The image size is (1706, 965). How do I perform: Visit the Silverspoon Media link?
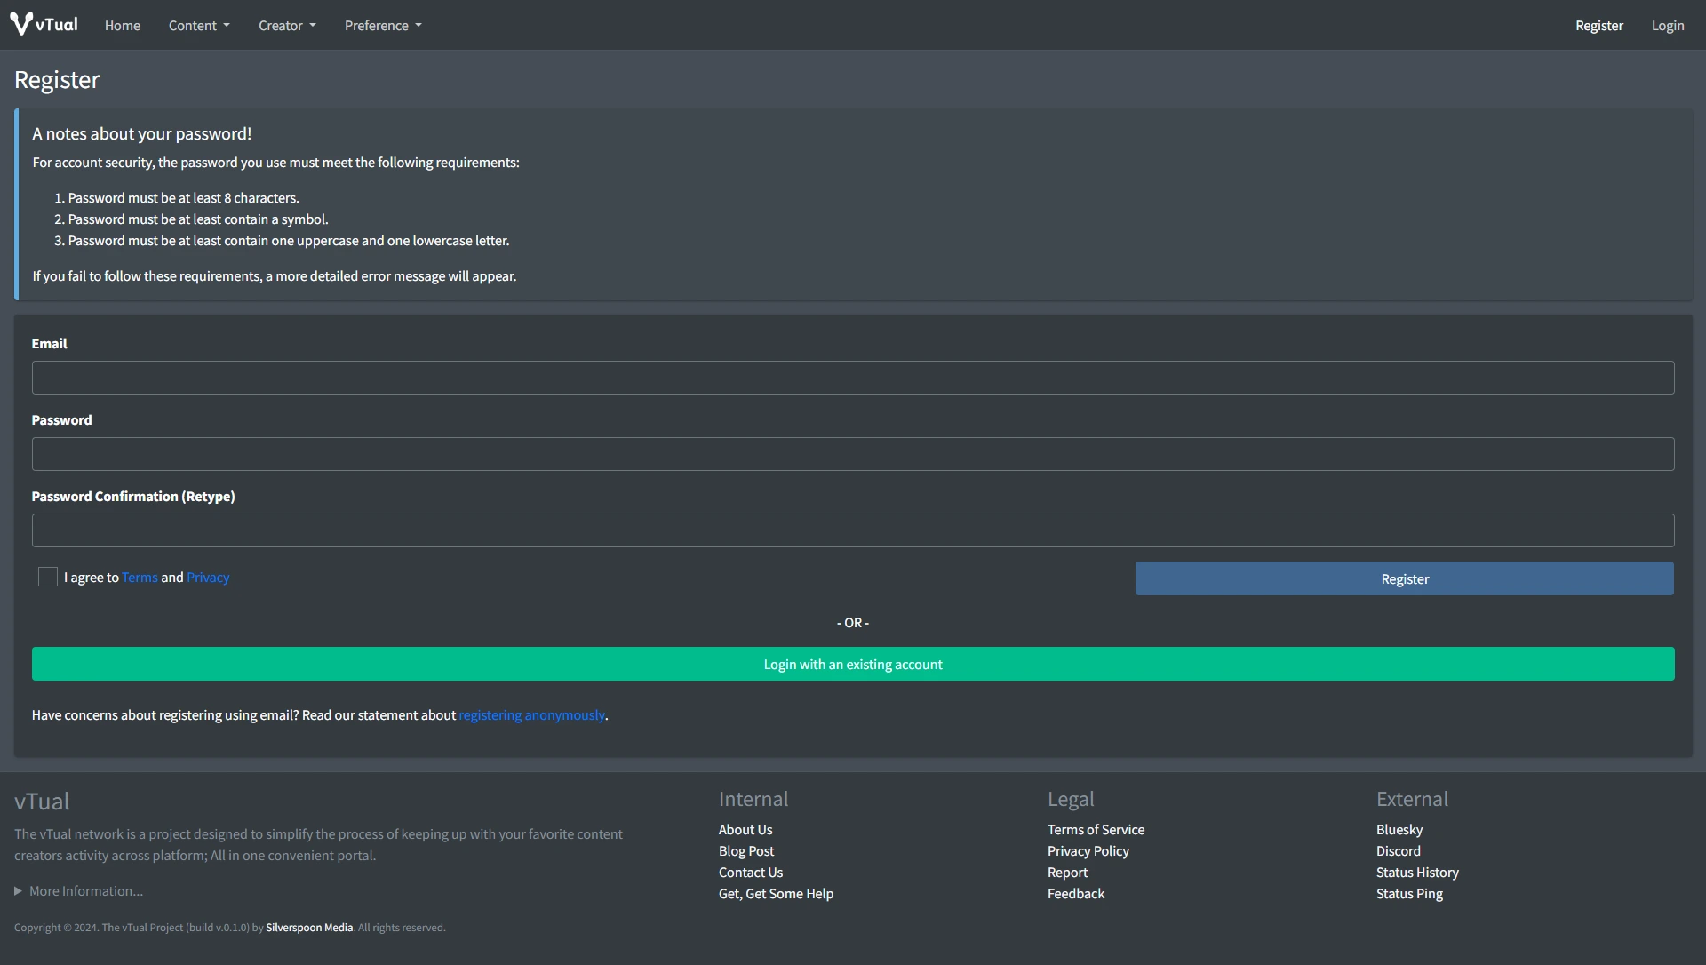pyautogui.click(x=309, y=928)
